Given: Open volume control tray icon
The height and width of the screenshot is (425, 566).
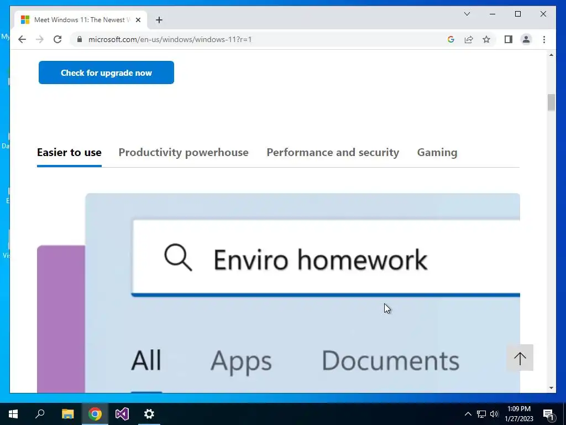Looking at the screenshot, I should click(x=494, y=414).
